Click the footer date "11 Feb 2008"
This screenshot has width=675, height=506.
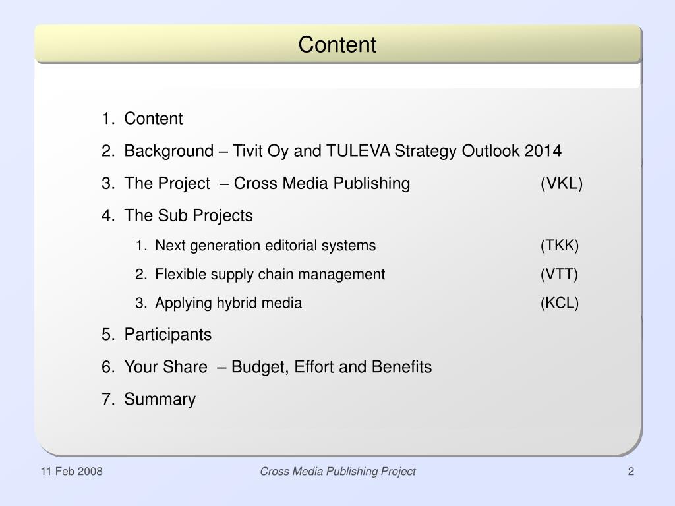pos(71,472)
